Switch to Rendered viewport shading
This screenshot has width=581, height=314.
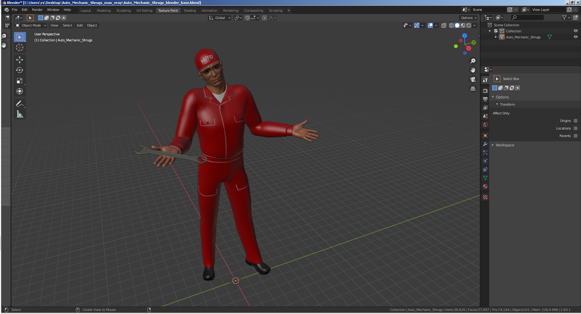point(469,26)
